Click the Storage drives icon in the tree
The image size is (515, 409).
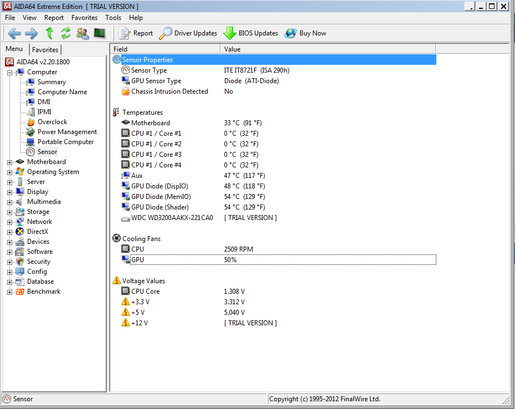(20, 212)
